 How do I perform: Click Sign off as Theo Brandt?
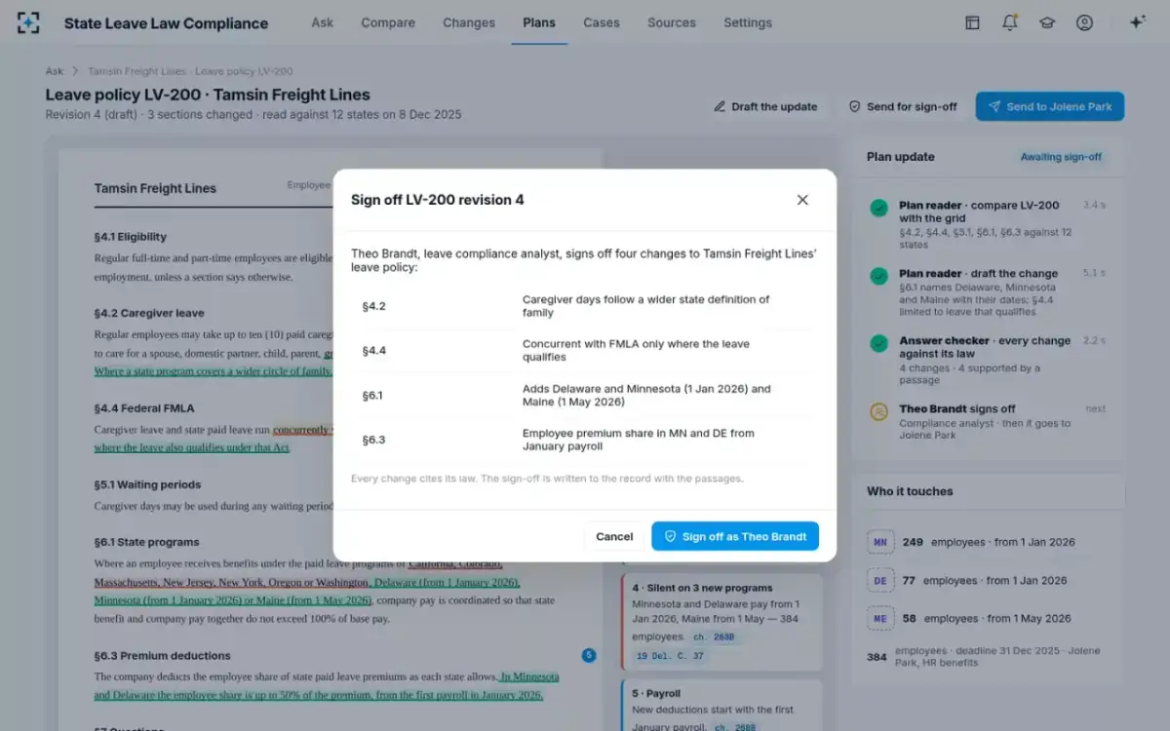pyautogui.click(x=735, y=536)
